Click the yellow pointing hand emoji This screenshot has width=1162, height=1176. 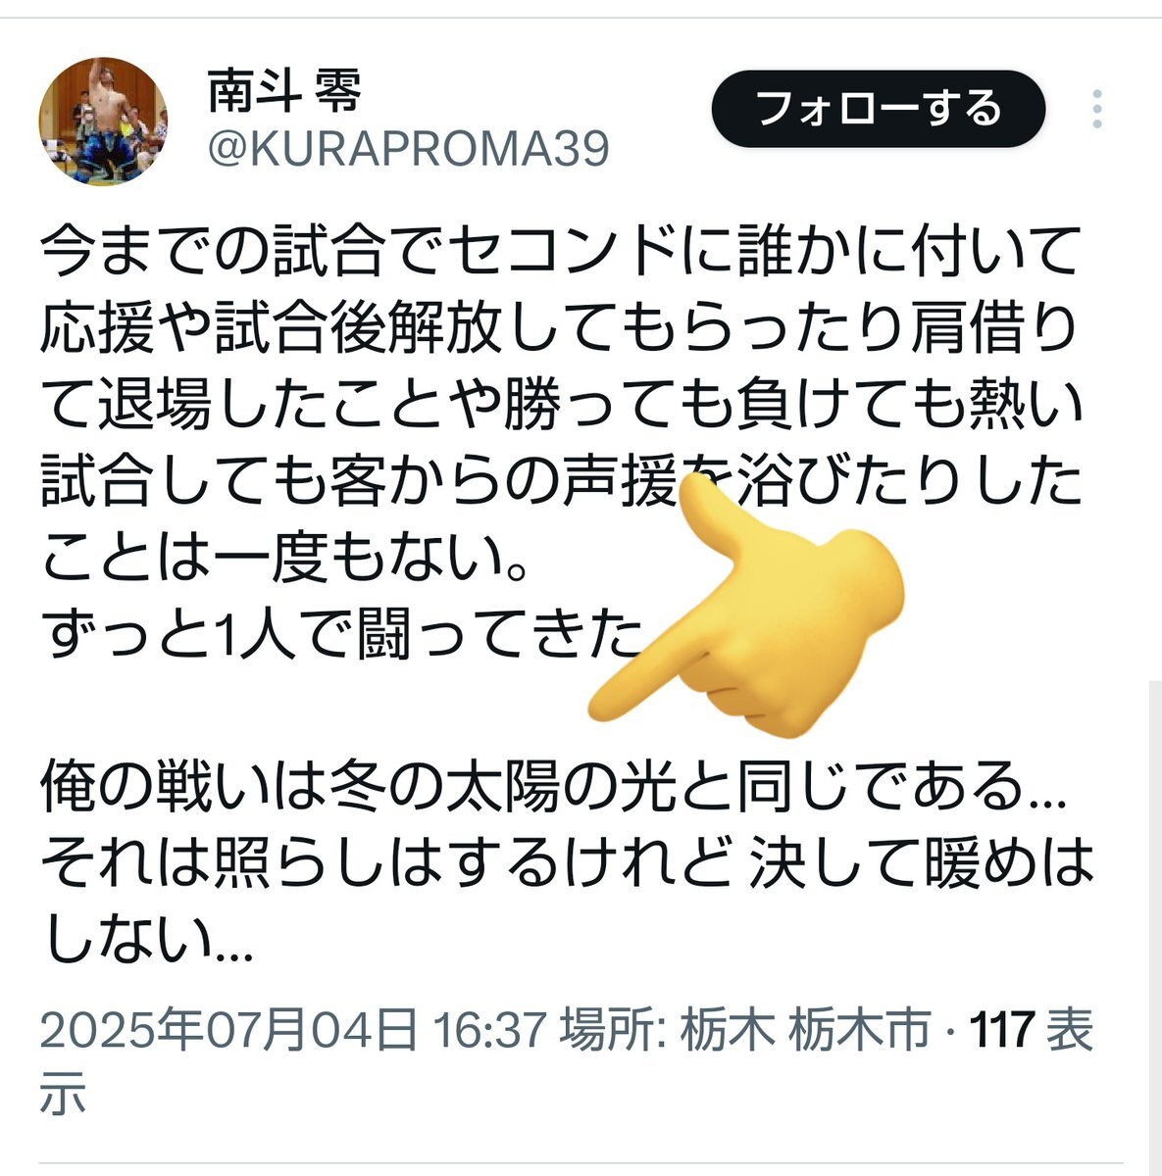pos(745,606)
